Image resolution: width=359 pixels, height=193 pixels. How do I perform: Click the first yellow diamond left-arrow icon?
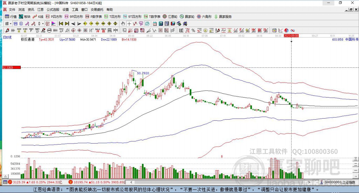pyautogui.click(x=85, y=24)
